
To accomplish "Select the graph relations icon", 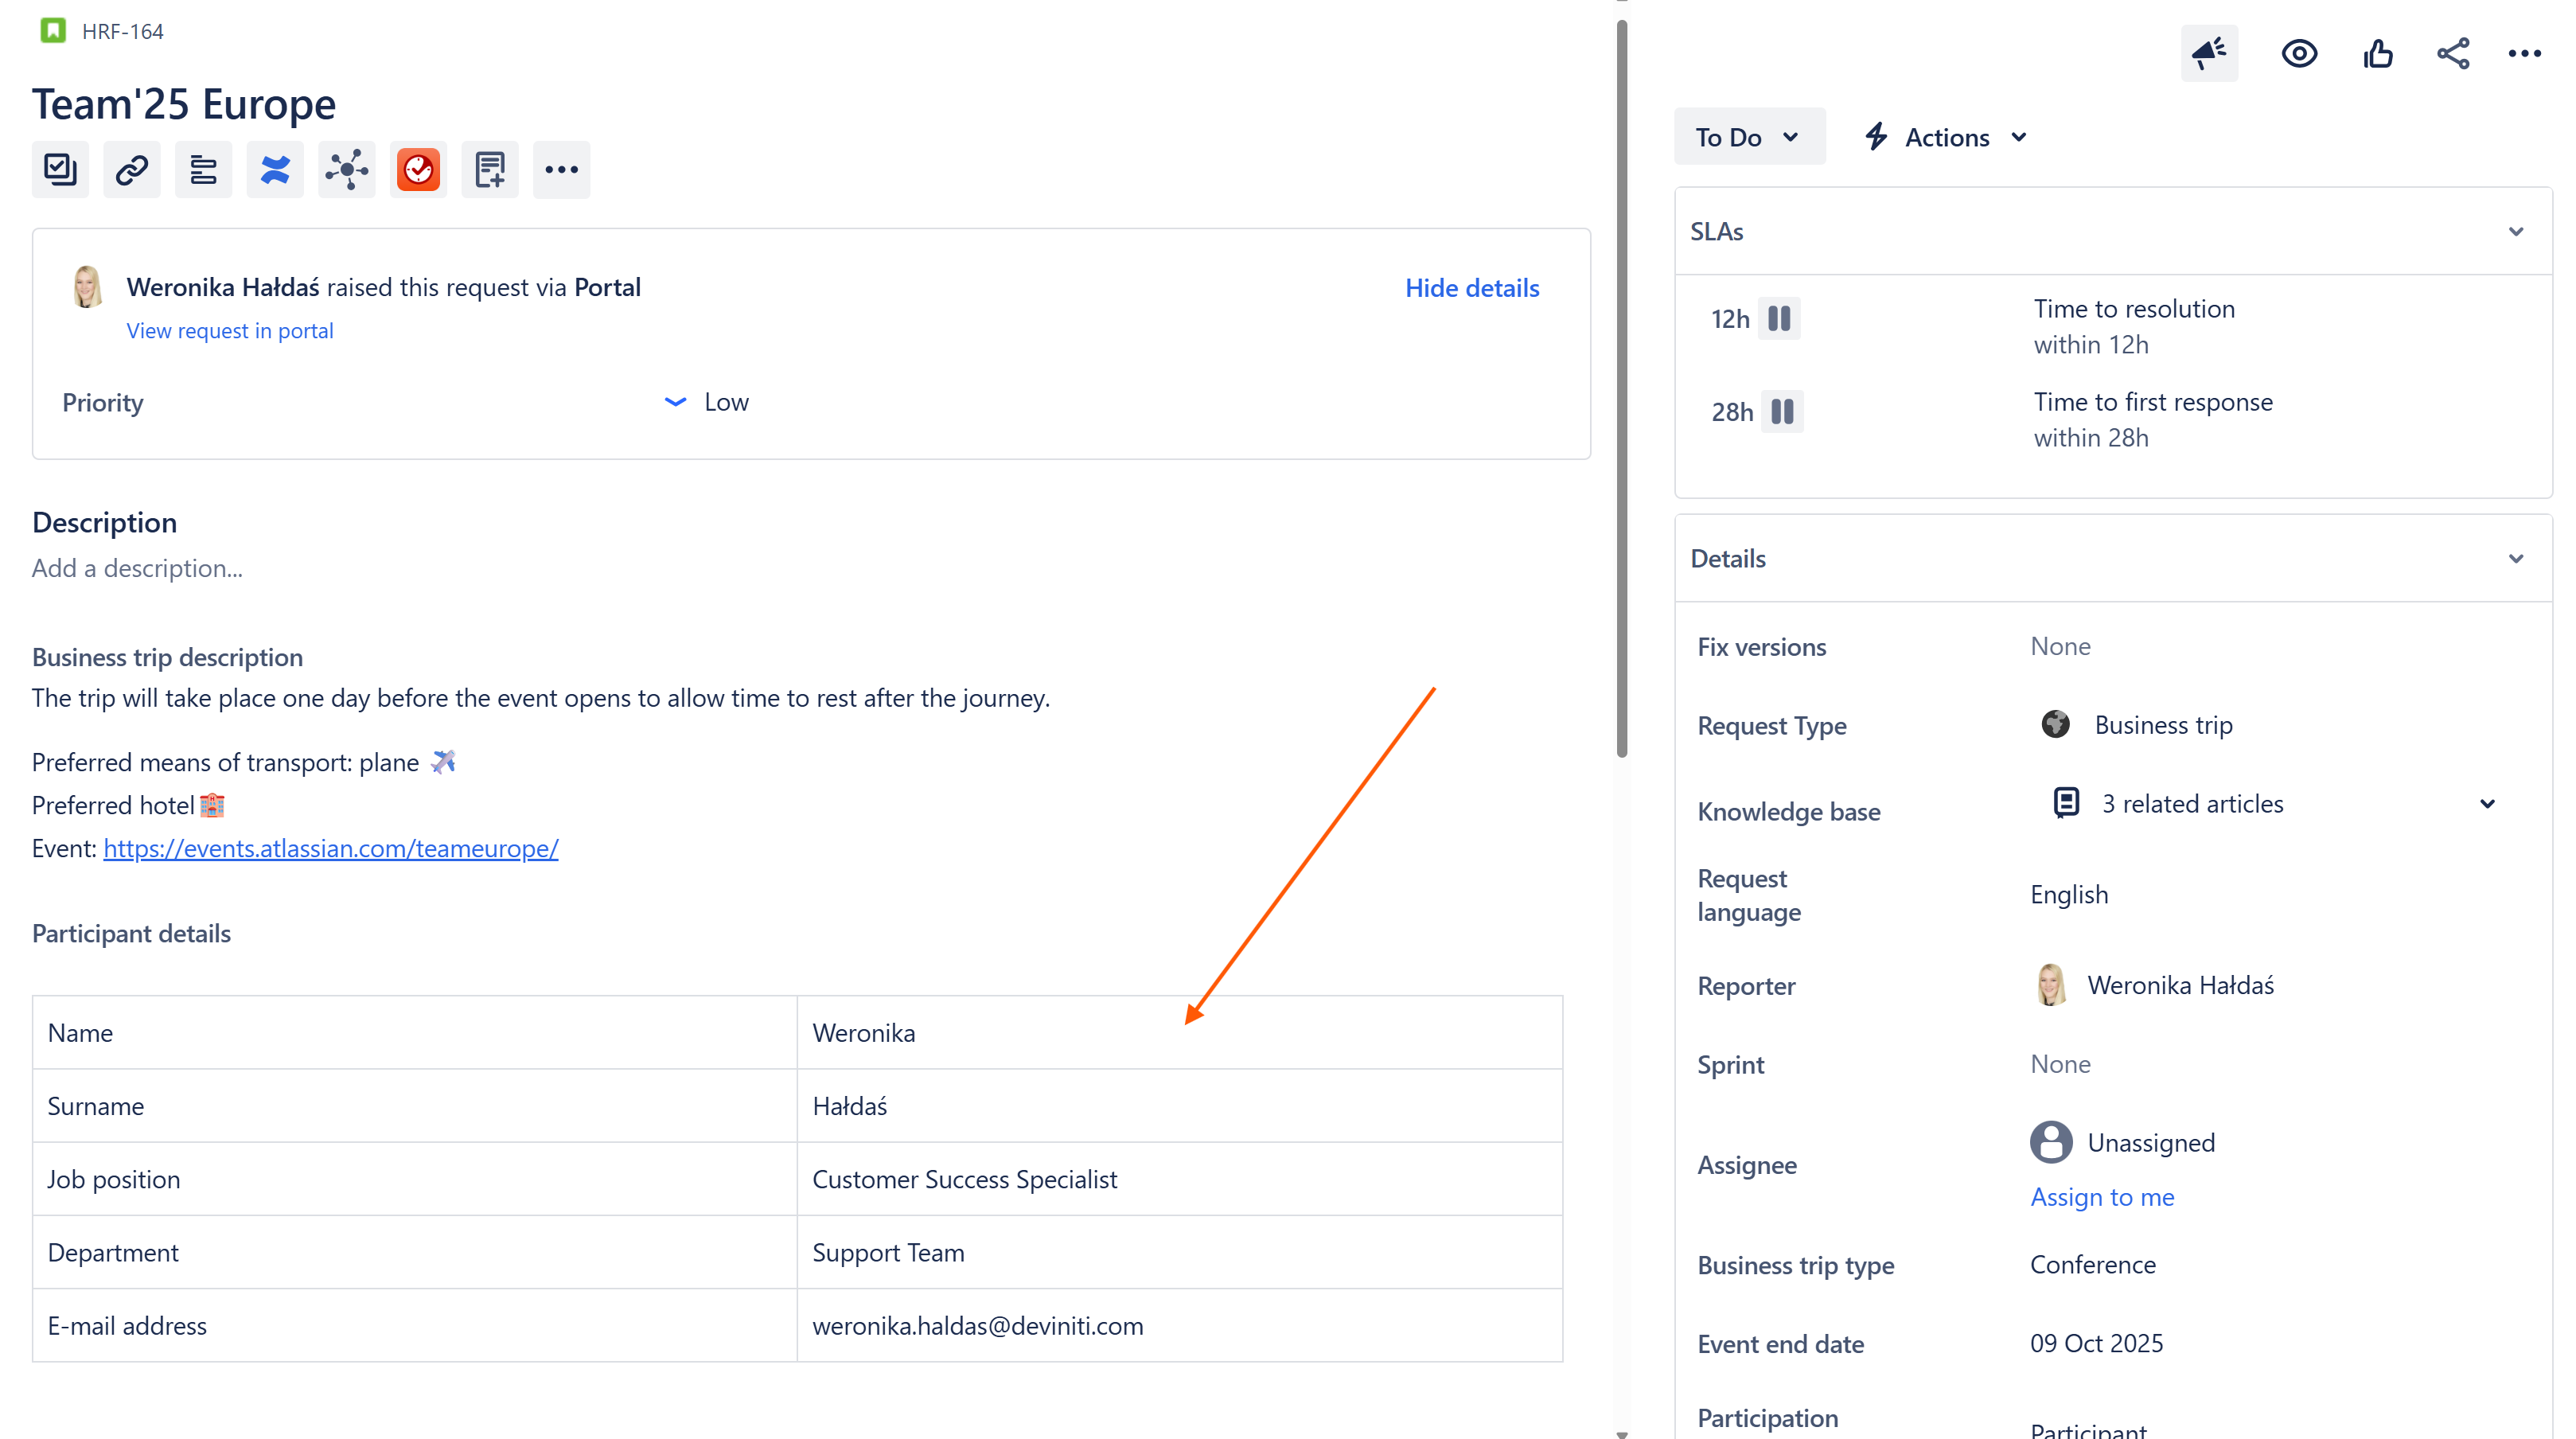I will (x=346, y=169).
